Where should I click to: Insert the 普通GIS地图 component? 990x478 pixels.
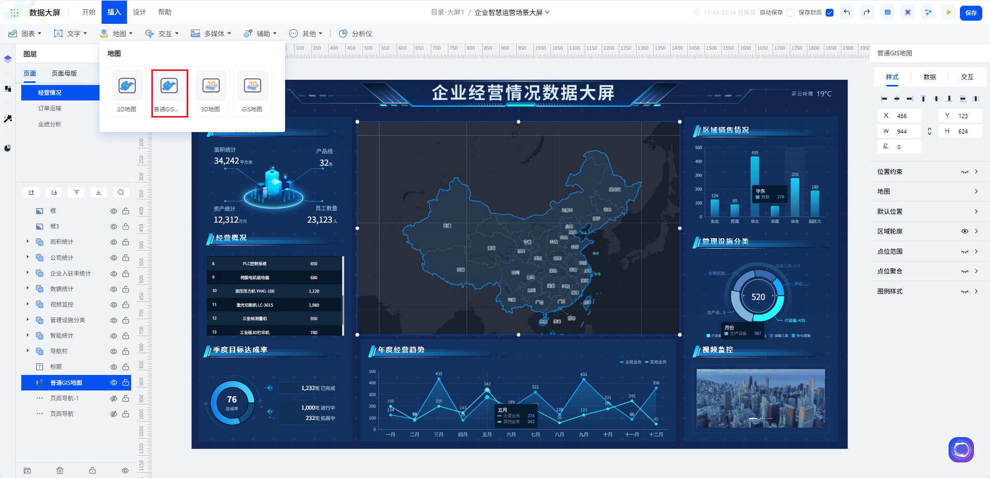[169, 93]
